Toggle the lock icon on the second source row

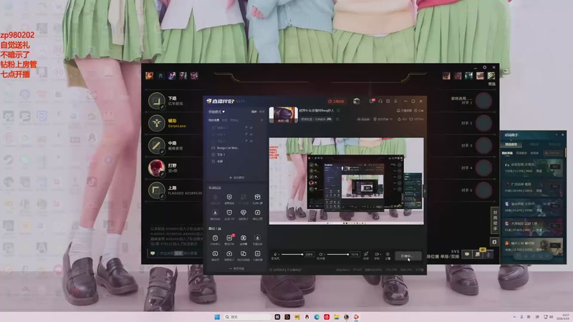[246, 135]
